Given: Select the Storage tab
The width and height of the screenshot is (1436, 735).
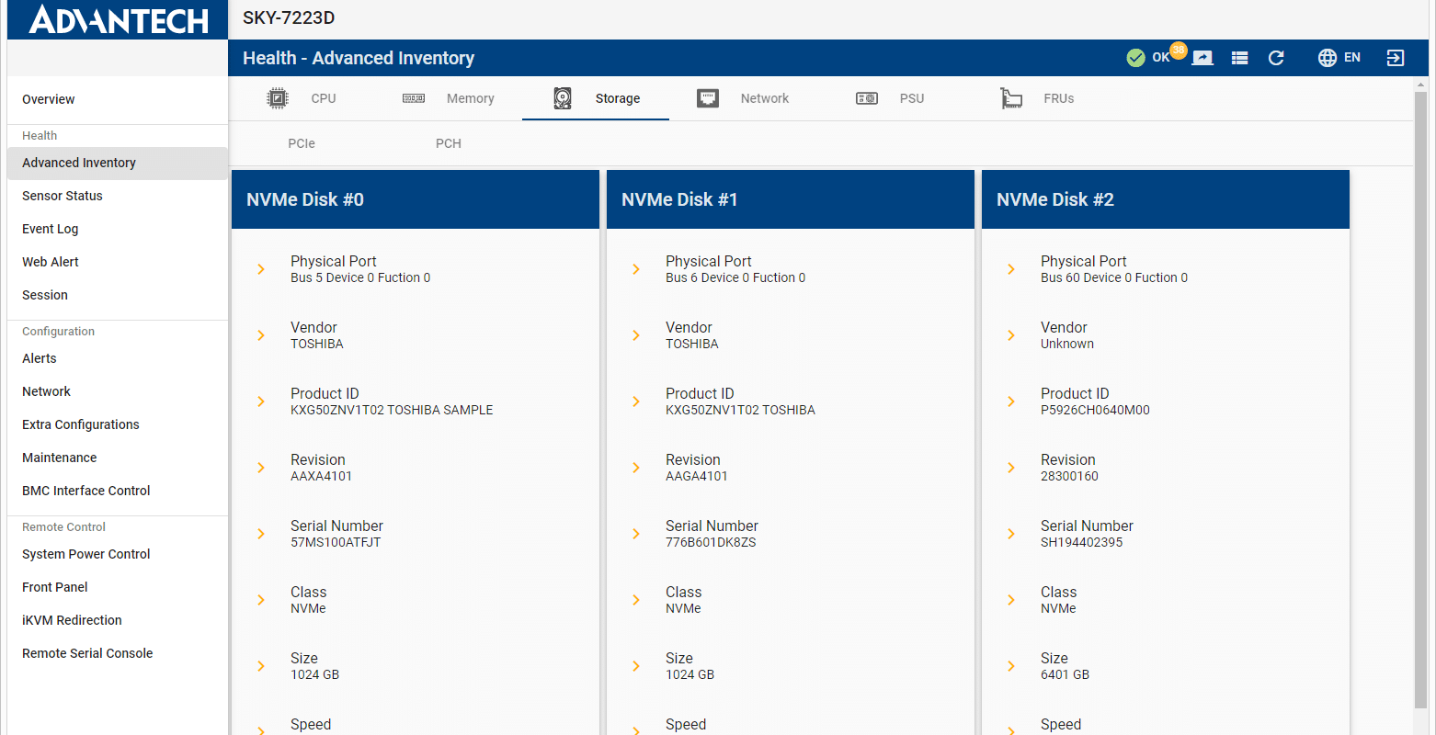Looking at the screenshot, I should pyautogui.click(x=596, y=98).
